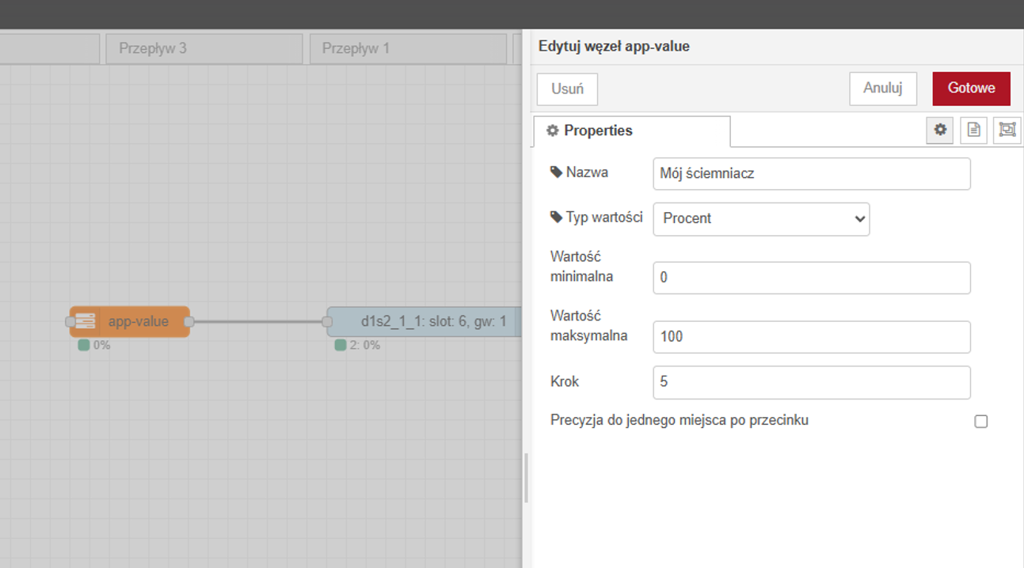Viewport: 1024px width, 568px height.
Task: Open node appearance settings icon
Action: tap(1007, 130)
